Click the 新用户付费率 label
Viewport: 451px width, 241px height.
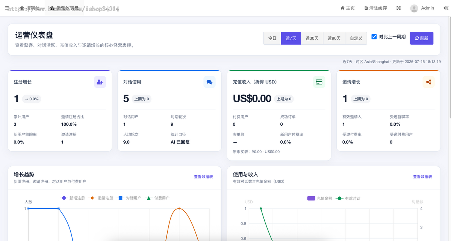click(x=292, y=134)
